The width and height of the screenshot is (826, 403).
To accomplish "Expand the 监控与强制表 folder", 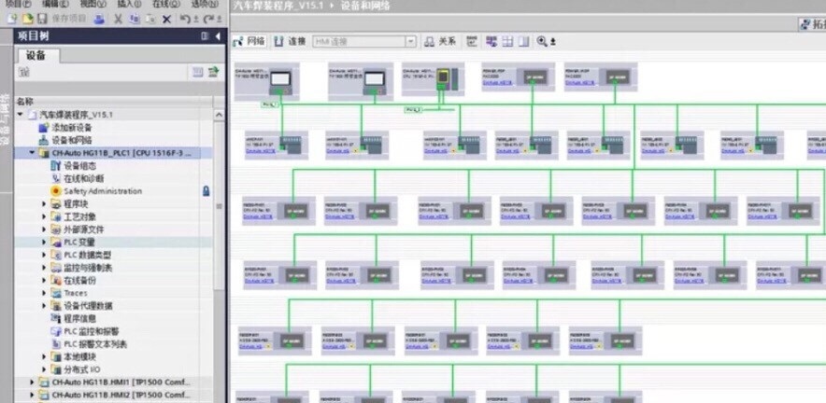I will [x=44, y=268].
